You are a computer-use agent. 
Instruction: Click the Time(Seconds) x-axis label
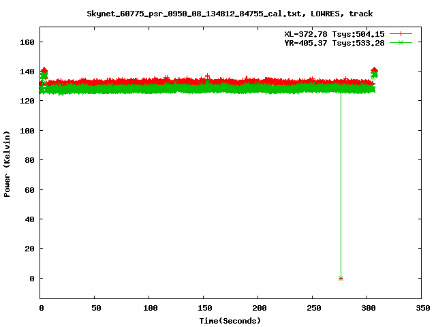230,321
